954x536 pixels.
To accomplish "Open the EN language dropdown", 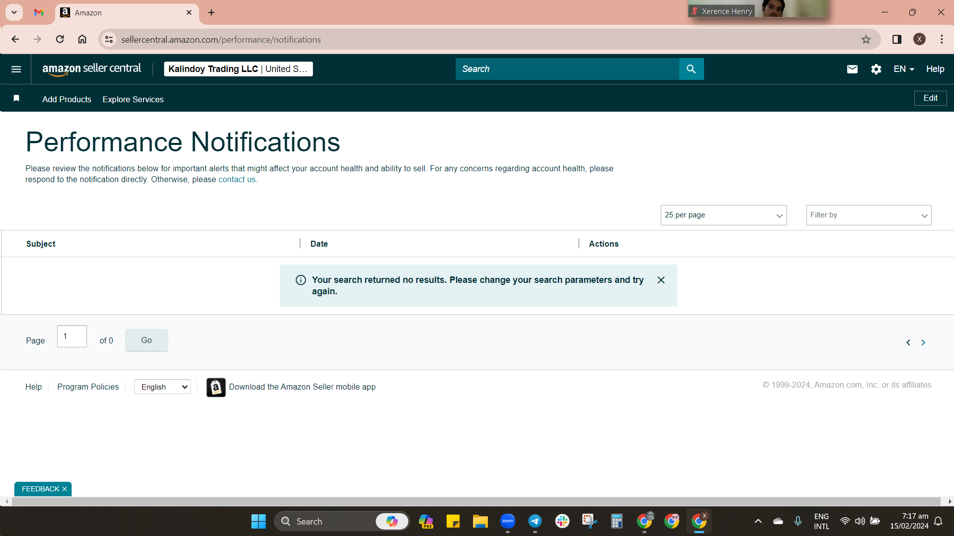I will [904, 69].
